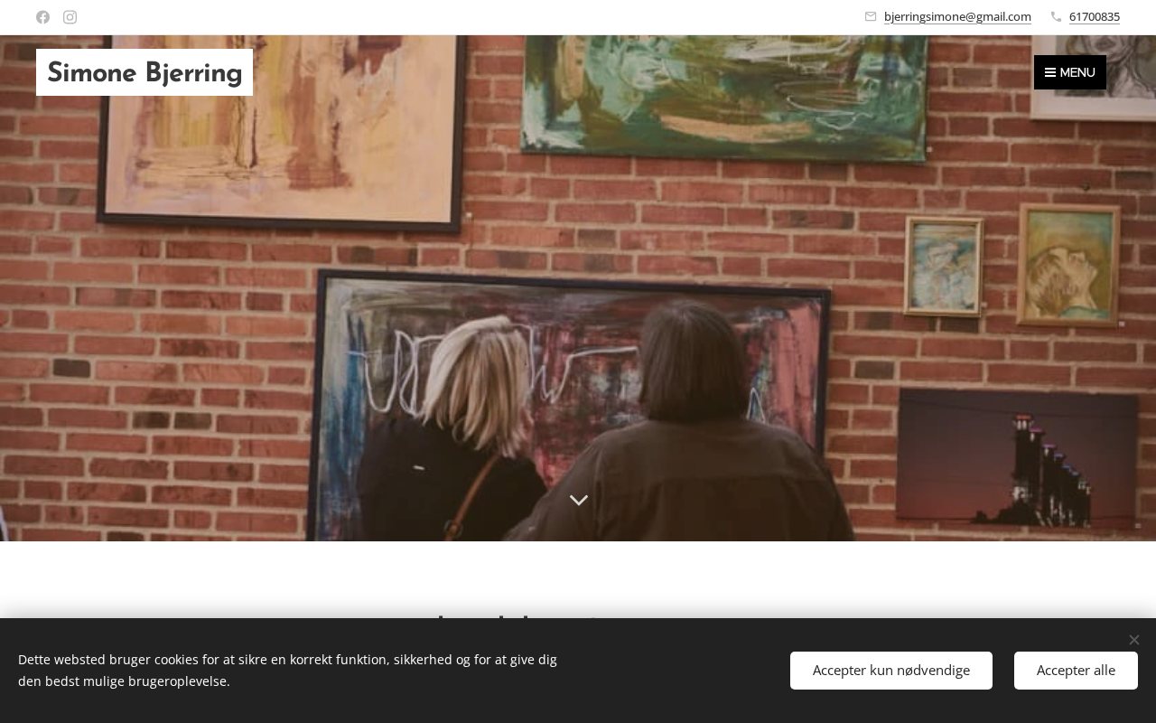Viewport: 1156px width, 723px height.
Task: Click Accepter kun nødvendige button
Action: pyautogui.click(x=891, y=671)
